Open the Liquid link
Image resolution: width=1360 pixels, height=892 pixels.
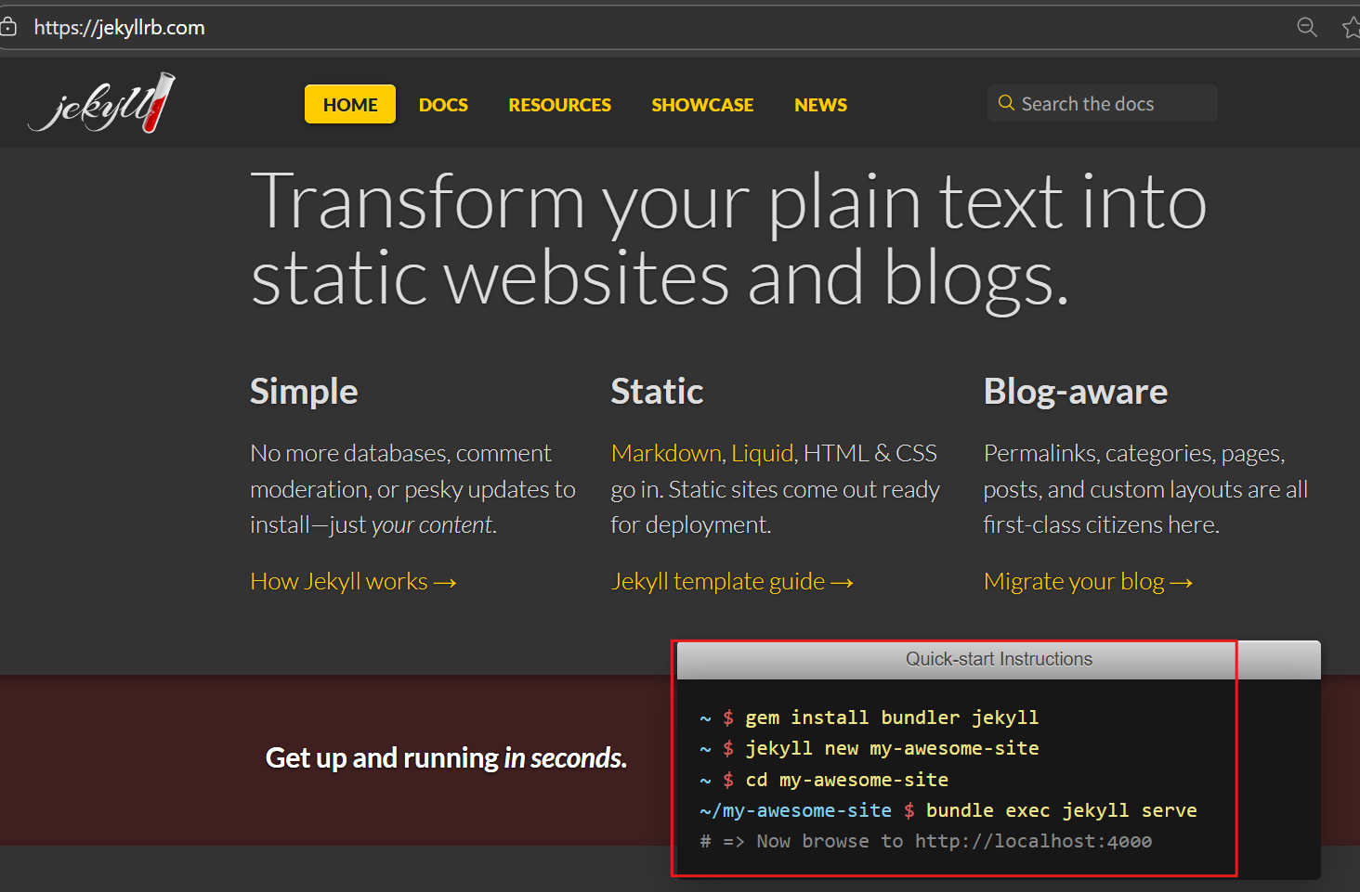point(762,453)
